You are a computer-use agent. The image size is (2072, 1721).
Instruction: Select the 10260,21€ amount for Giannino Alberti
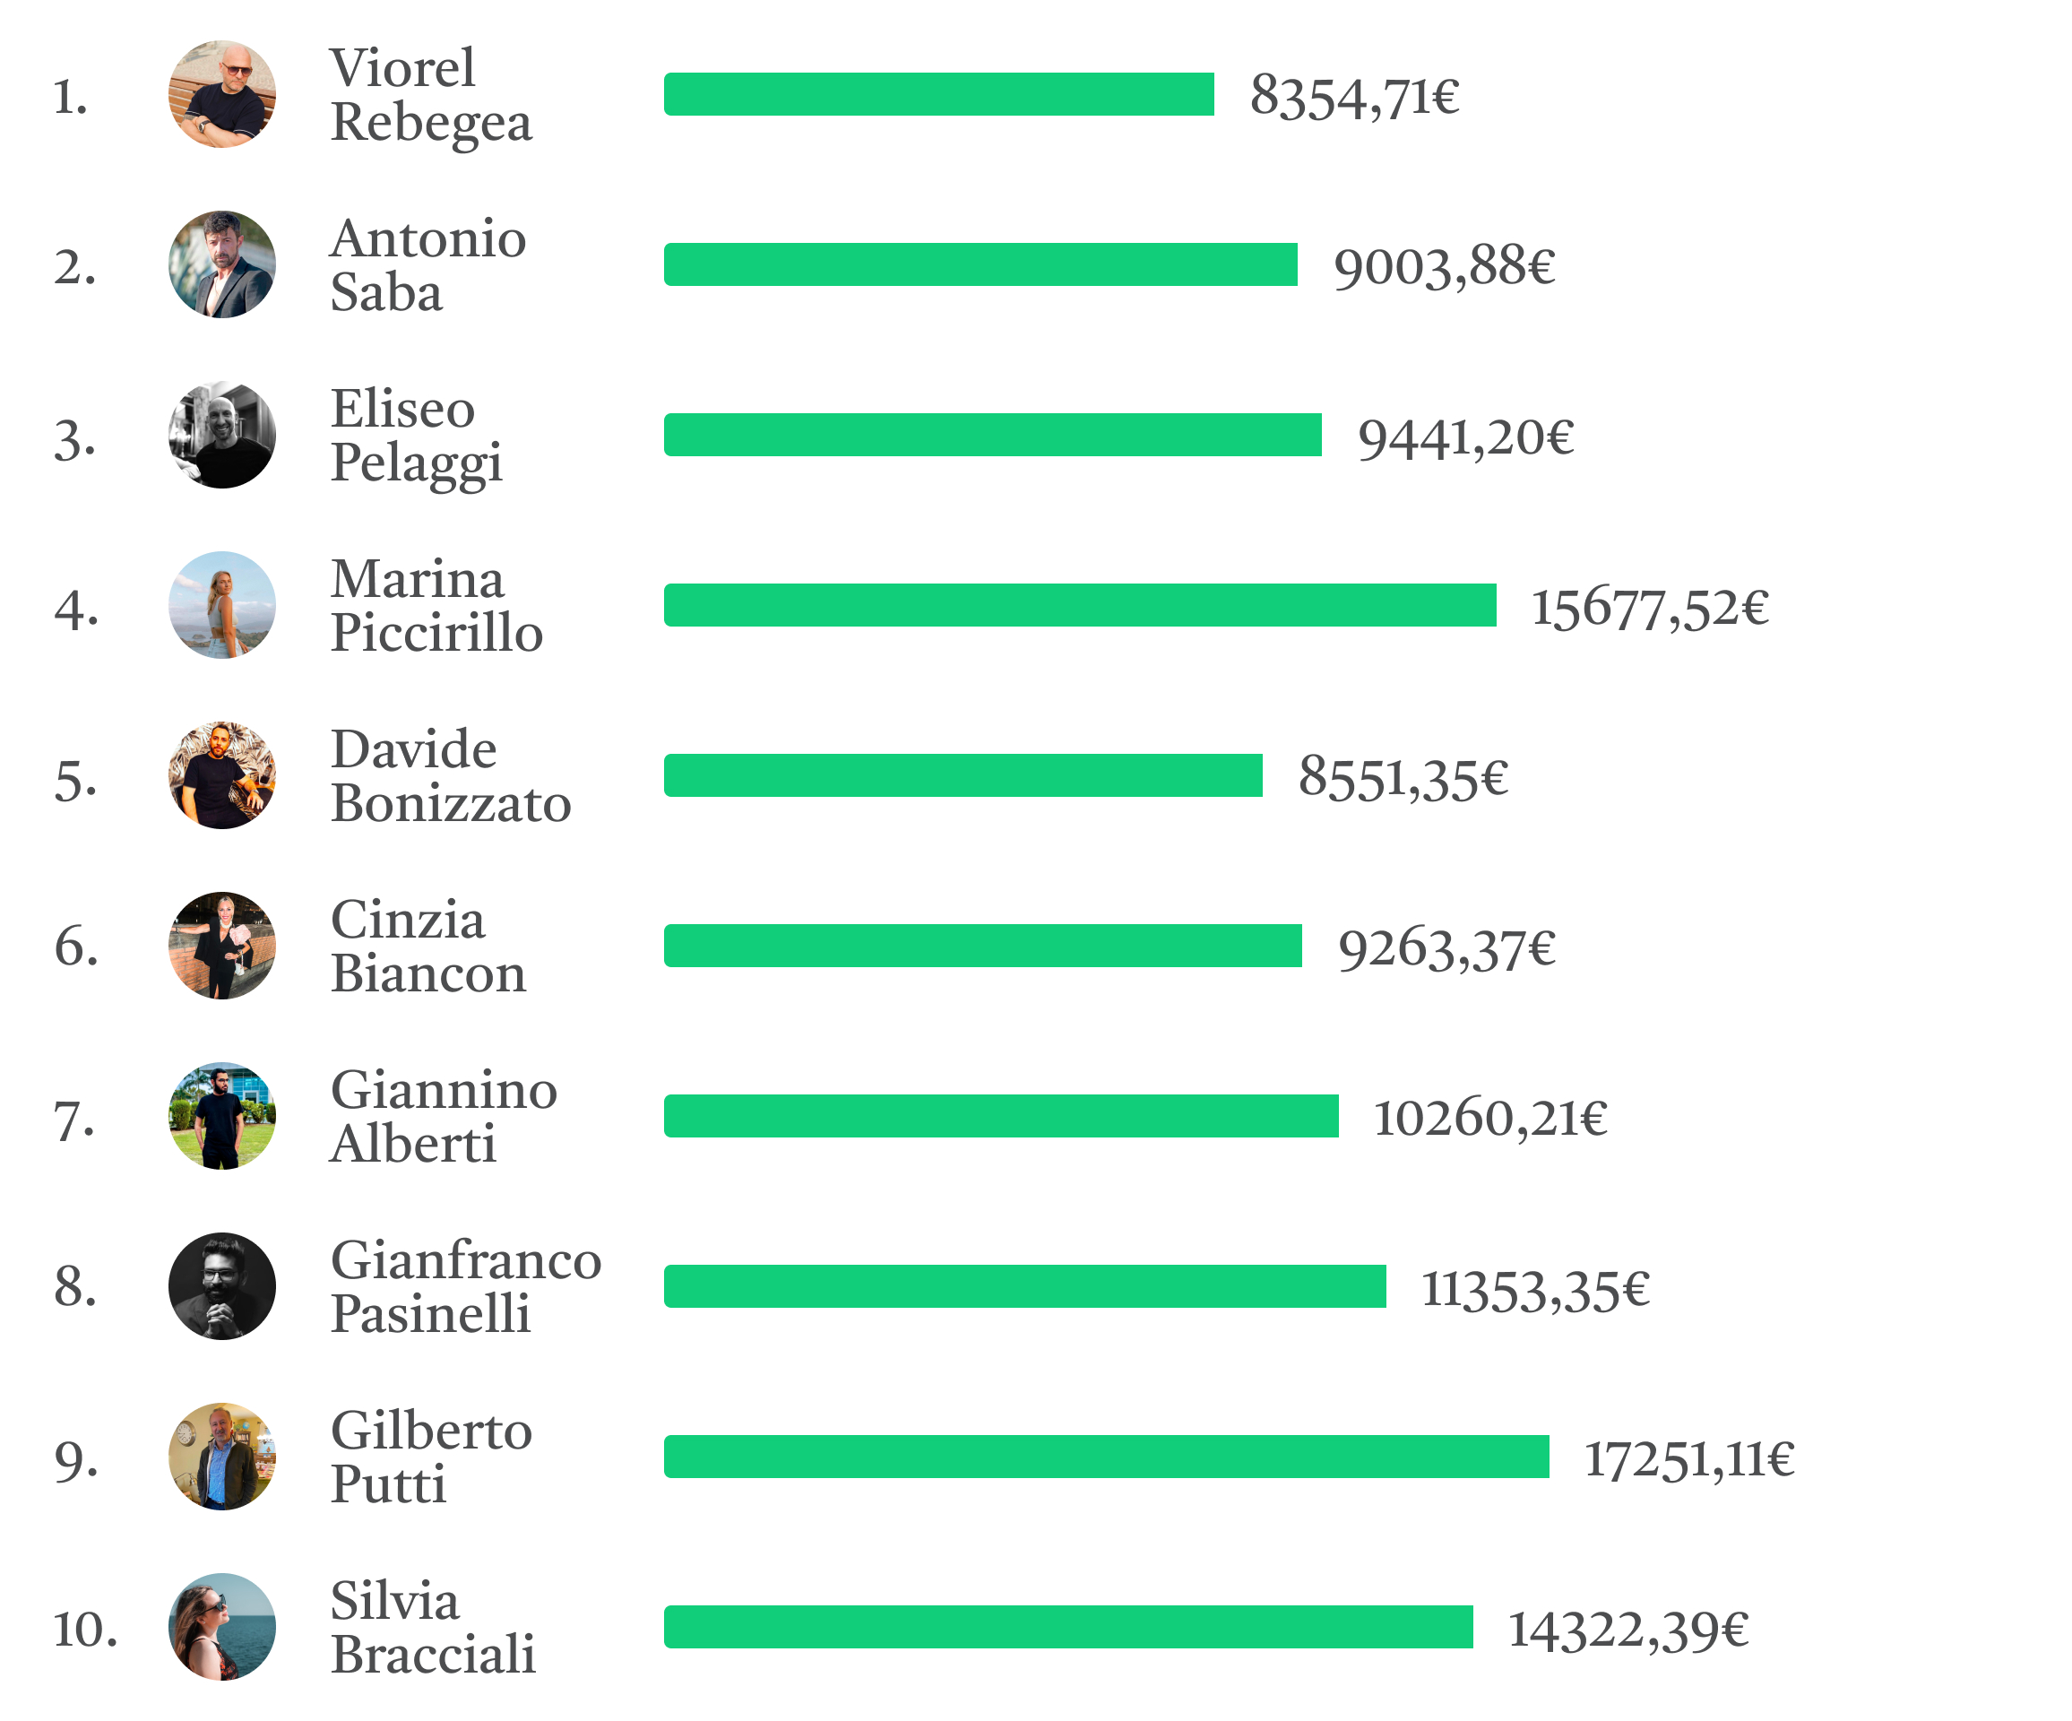pos(1489,1118)
